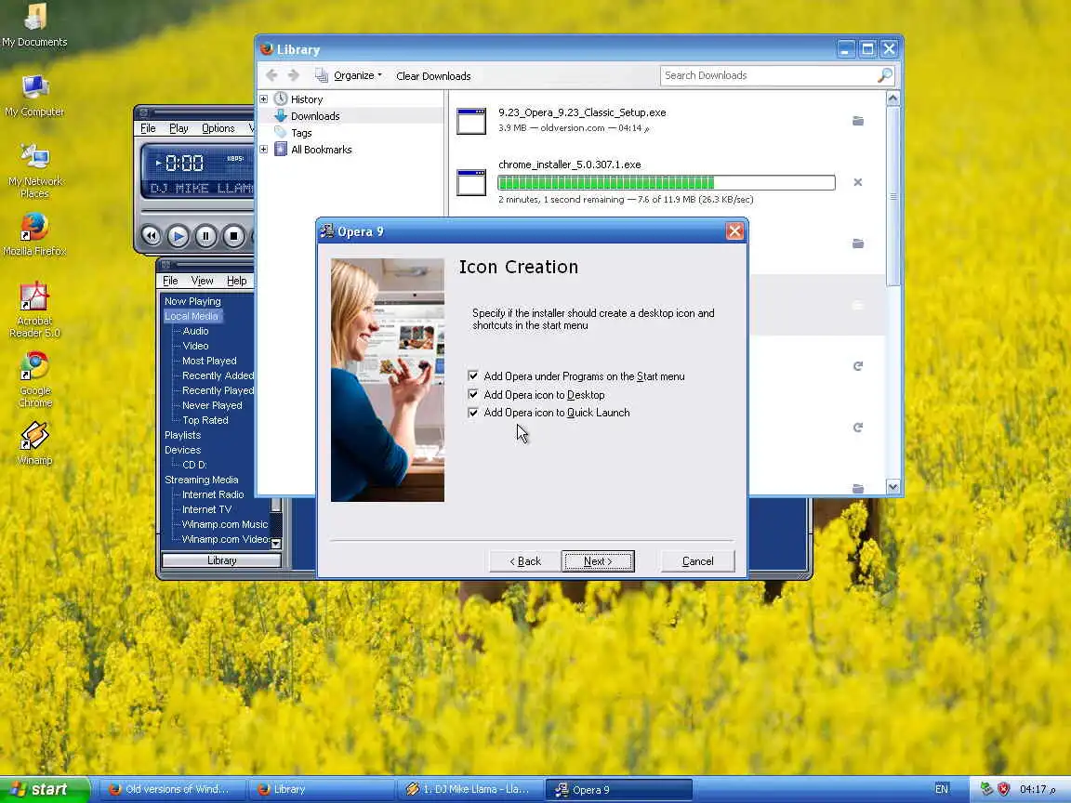Screen dimensions: 1071x803
Task: Open Winamp library File menu
Action: 170,281
